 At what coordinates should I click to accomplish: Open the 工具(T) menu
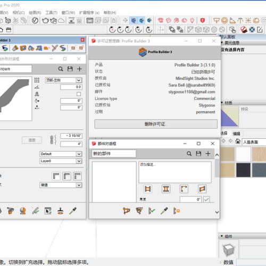click(x=51, y=13)
